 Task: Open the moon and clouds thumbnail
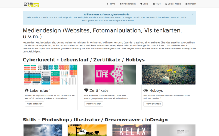pyautogui.click(x=43, y=130)
